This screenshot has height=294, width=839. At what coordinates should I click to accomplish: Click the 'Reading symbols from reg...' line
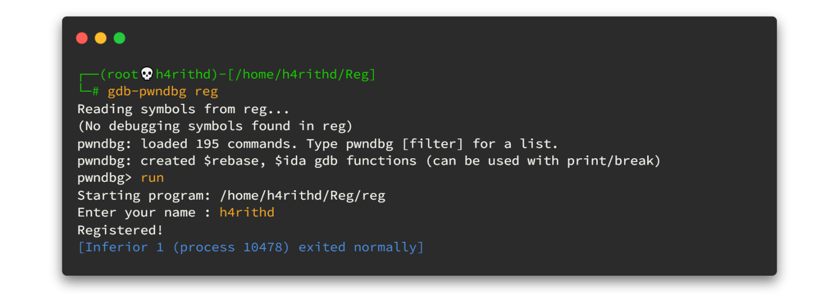[183, 109]
